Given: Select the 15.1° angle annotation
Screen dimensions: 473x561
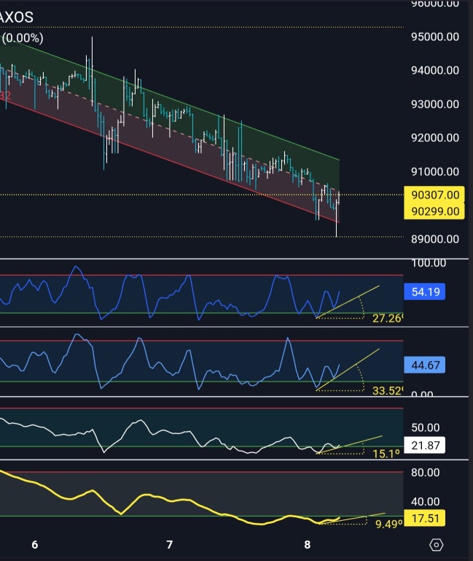Looking at the screenshot, I should pyautogui.click(x=386, y=454).
